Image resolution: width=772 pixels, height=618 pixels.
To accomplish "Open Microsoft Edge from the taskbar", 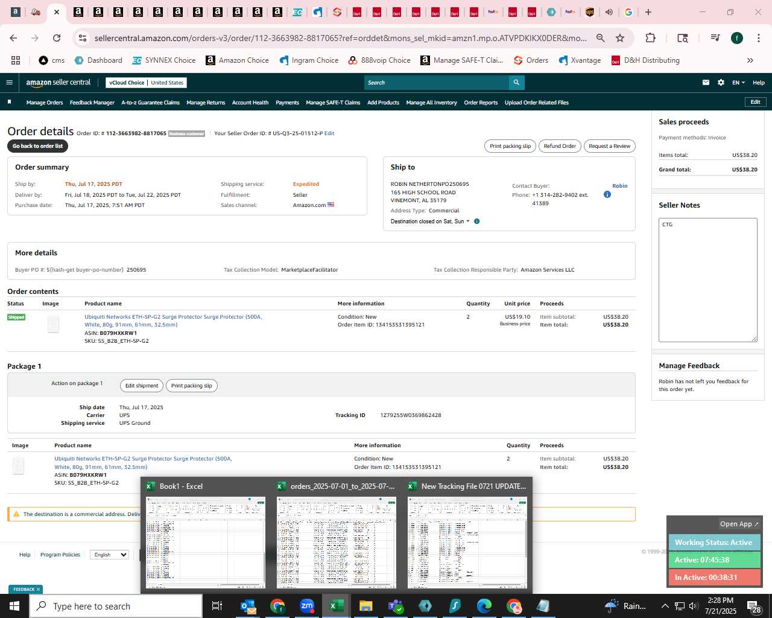I will click(x=484, y=606).
